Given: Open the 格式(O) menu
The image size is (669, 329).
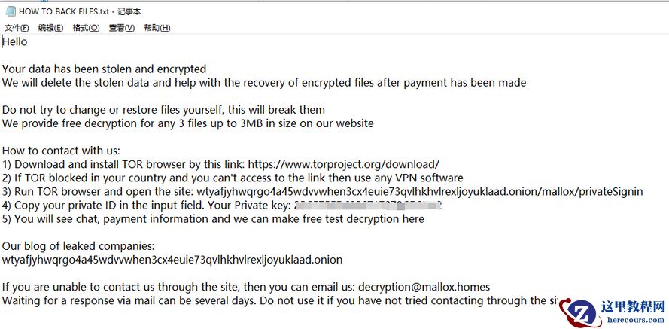Looking at the screenshot, I should point(86,28).
